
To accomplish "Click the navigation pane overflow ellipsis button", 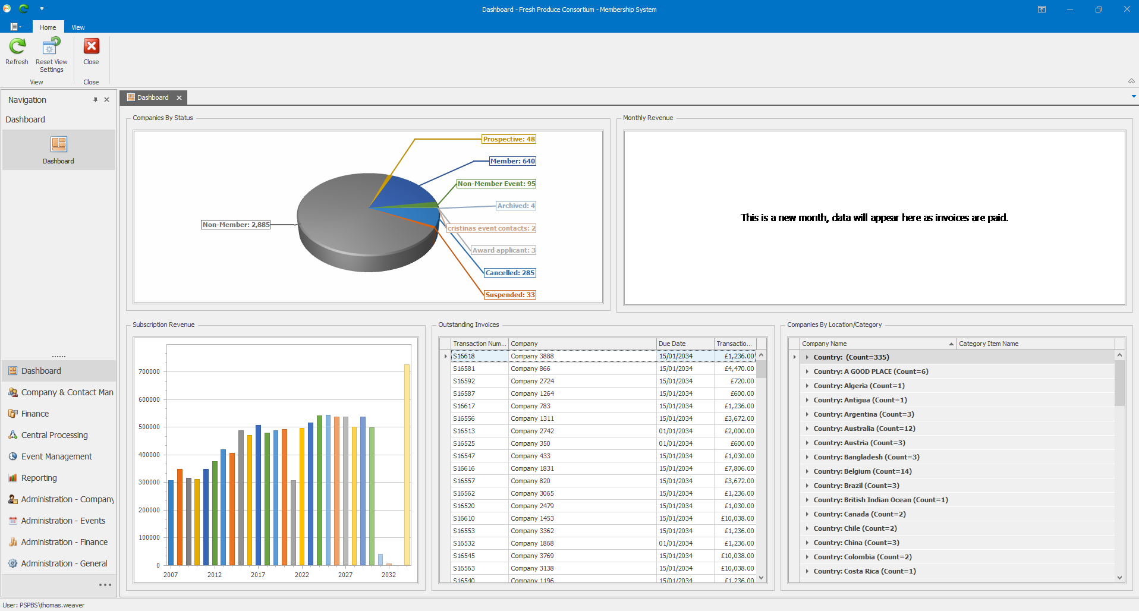I will (x=105, y=585).
